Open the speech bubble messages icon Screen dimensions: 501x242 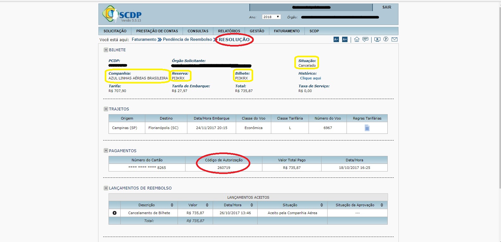[365, 39]
